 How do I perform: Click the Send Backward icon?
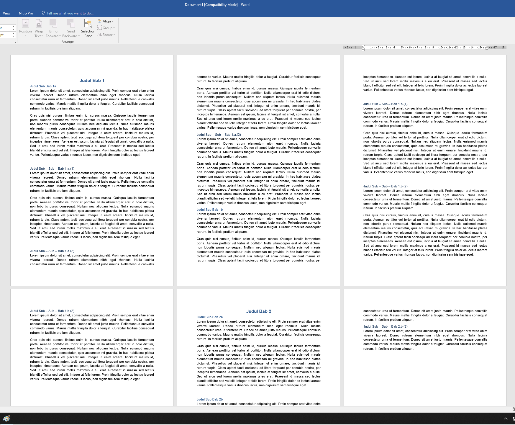71,24
